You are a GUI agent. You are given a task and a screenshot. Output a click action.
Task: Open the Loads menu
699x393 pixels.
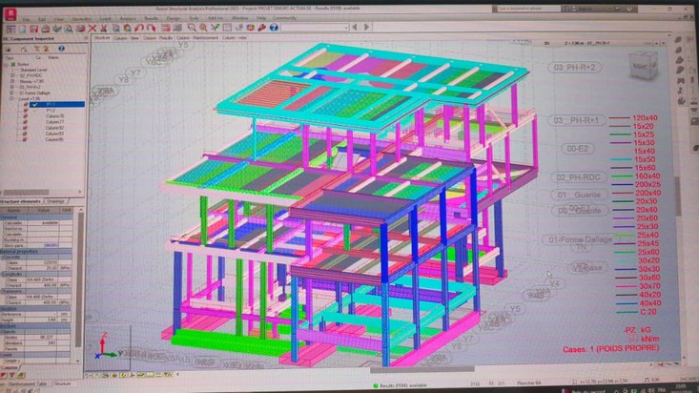coord(105,19)
